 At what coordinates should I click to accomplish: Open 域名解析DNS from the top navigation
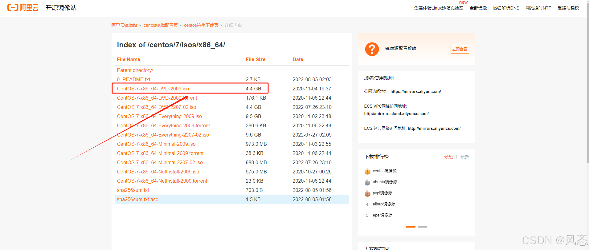[506, 8]
